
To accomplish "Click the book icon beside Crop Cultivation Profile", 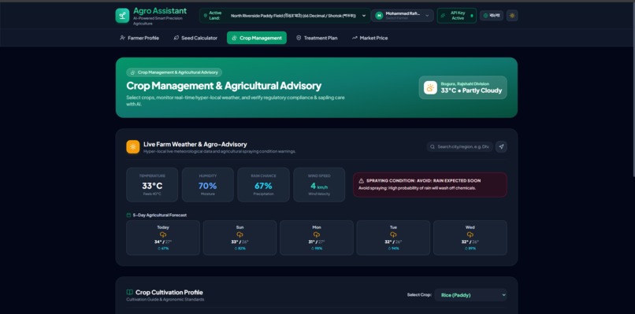I will [129, 292].
